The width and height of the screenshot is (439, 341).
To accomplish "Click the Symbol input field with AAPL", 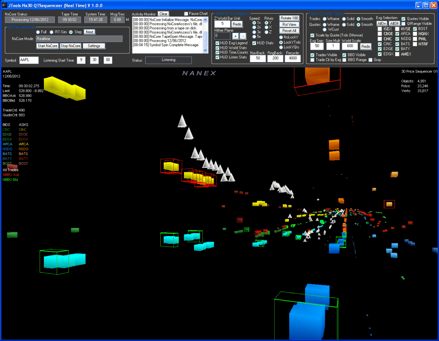I will (x=29, y=60).
